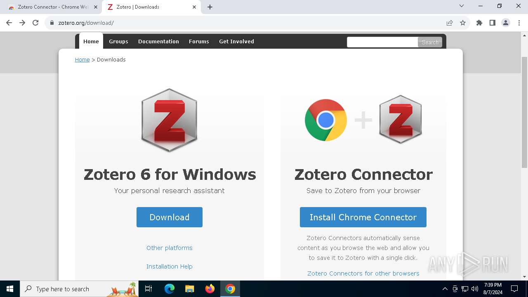Click the Zotero logo beside Chrome logo
Image resolution: width=528 pixels, height=297 pixels.
401,119
